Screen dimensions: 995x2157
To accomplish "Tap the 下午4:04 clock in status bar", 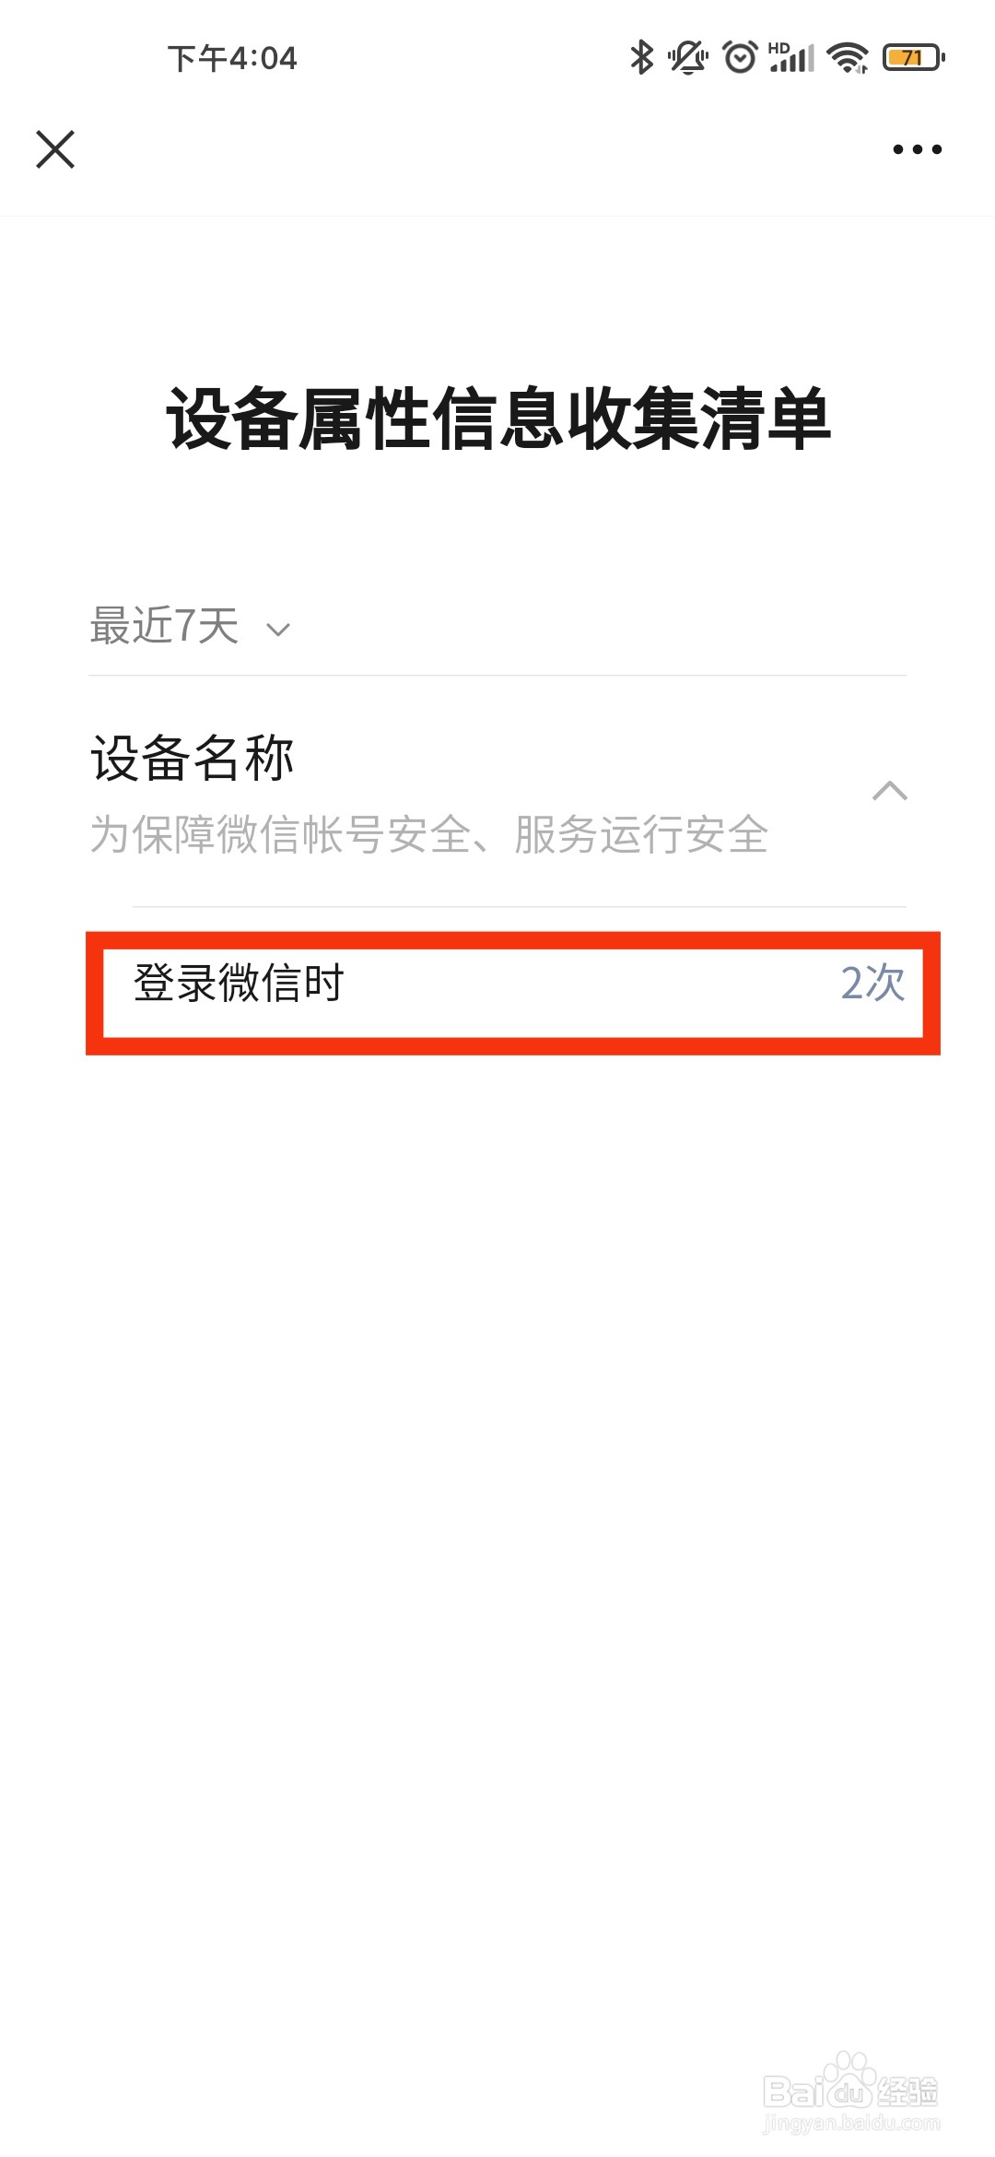I will [232, 58].
